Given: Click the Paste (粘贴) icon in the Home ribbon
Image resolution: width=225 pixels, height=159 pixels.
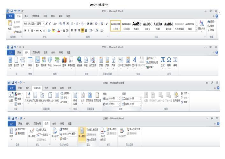Looking at the screenshot, I should coord(10,24).
